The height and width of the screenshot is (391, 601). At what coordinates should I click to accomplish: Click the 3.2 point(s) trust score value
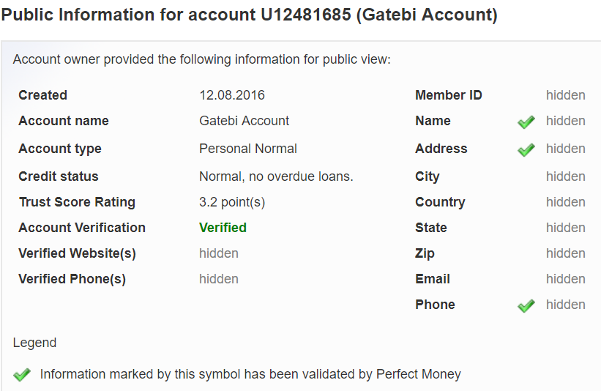coord(232,202)
